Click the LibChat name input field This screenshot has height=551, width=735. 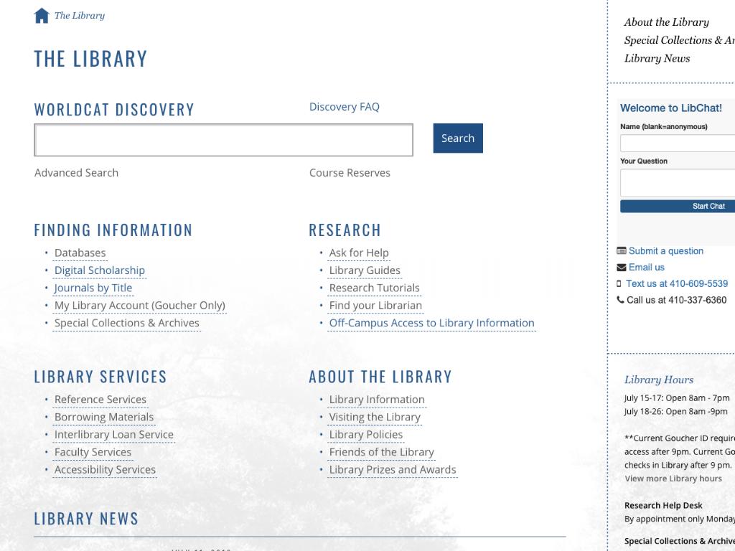click(678, 143)
